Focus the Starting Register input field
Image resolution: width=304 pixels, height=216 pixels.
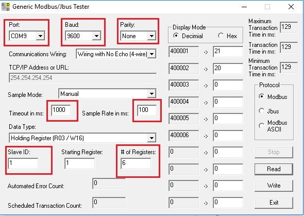80,163
